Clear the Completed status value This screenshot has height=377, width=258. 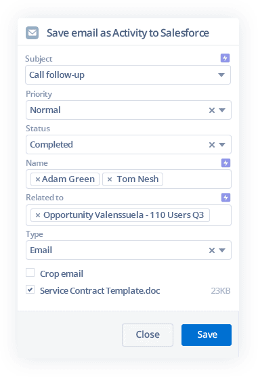point(211,145)
